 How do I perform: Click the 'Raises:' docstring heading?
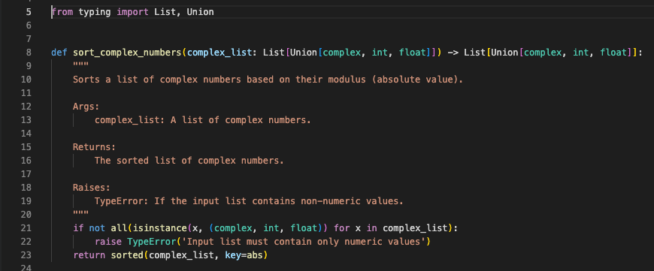[x=92, y=188]
